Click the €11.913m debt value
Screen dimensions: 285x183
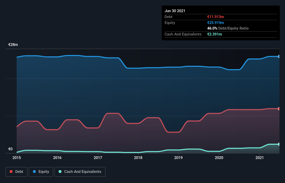click(x=216, y=17)
